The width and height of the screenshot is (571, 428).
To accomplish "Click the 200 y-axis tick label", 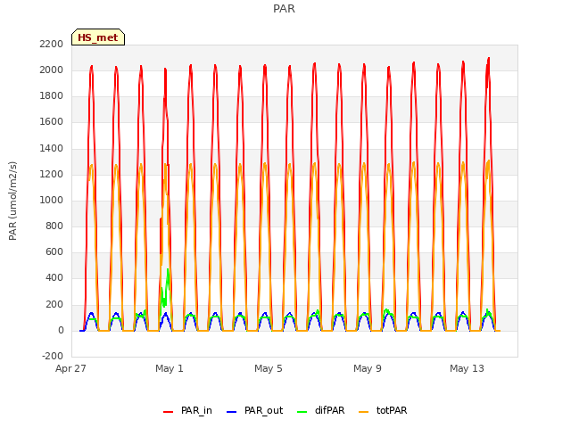I will pos(54,304).
